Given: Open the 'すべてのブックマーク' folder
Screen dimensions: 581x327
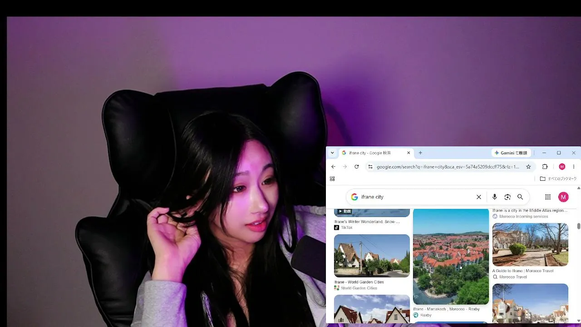Looking at the screenshot, I should coord(558,179).
